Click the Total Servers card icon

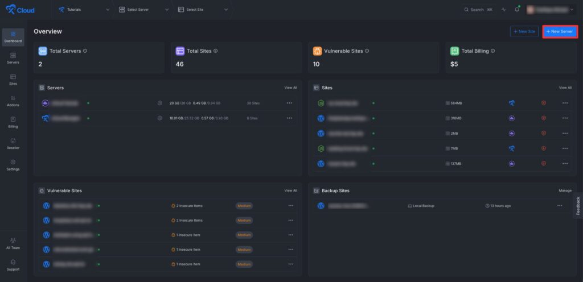[x=43, y=51]
